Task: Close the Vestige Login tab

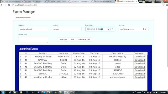Action: (68, 1)
